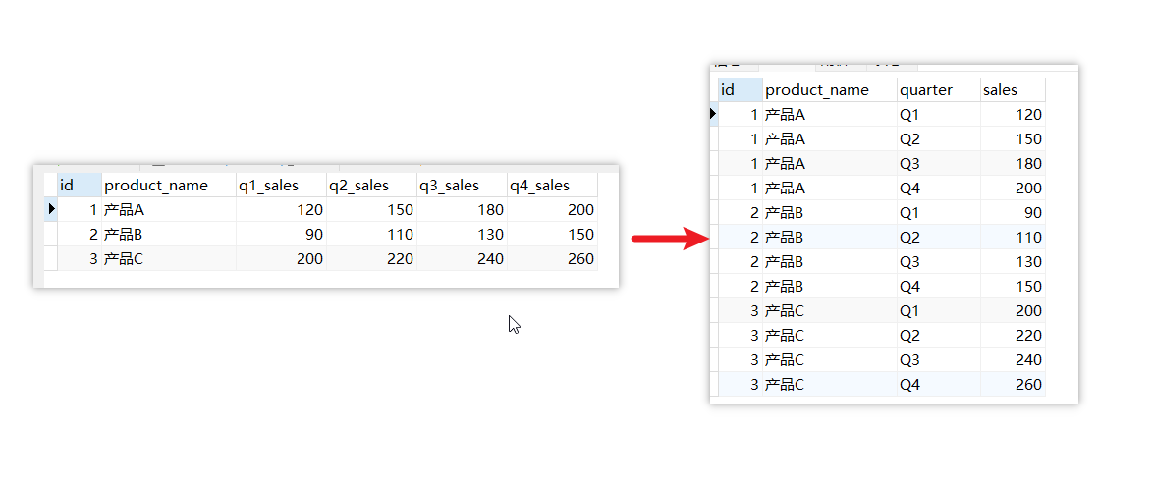This screenshot has width=1154, height=485.
Task: Click the quarter column header
Action: click(938, 89)
